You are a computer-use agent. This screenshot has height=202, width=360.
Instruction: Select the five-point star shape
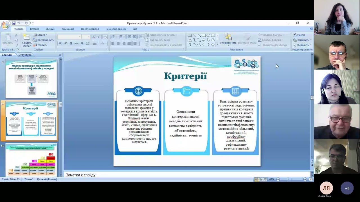pos(213,44)
